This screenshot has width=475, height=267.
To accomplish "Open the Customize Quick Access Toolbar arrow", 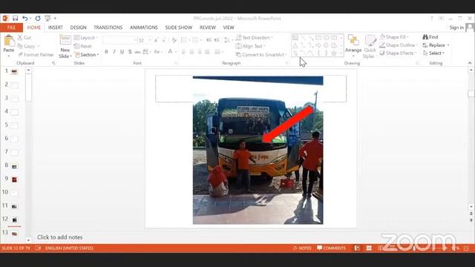I will pyautogui.click(x=55, y=19).
